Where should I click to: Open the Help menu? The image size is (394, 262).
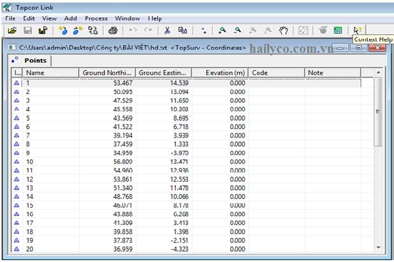pos(155,18)
